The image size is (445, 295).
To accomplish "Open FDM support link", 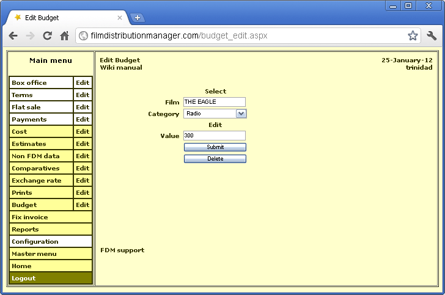I will (122, 250).
